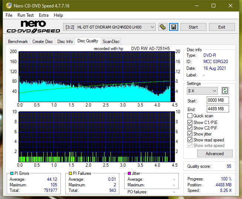The height and width of the screenshot is (199, 242).
Task: Open the drive selection dropdown
Action: pyautogui.click(x=109, y=27)
